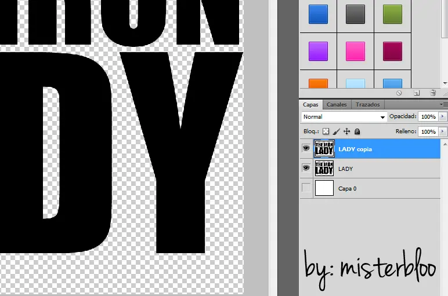This screenshot has height=296, width=448.
Task: Click the Opacidad value field
Action: [x=428, y=116]
